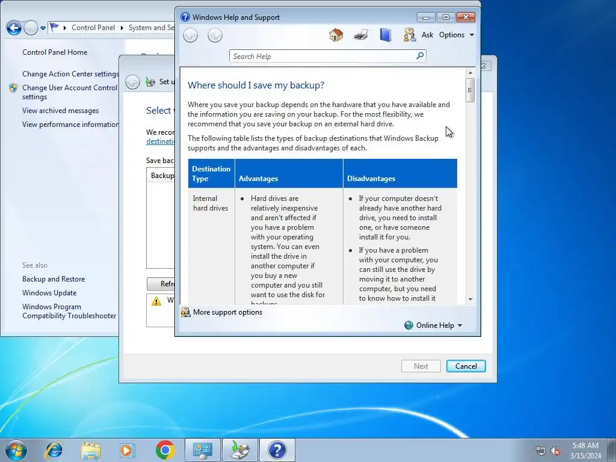This screenshot has height=462, width=616.
Task: Click the Refresh button in backup wizard
Action: coord(161,284)
